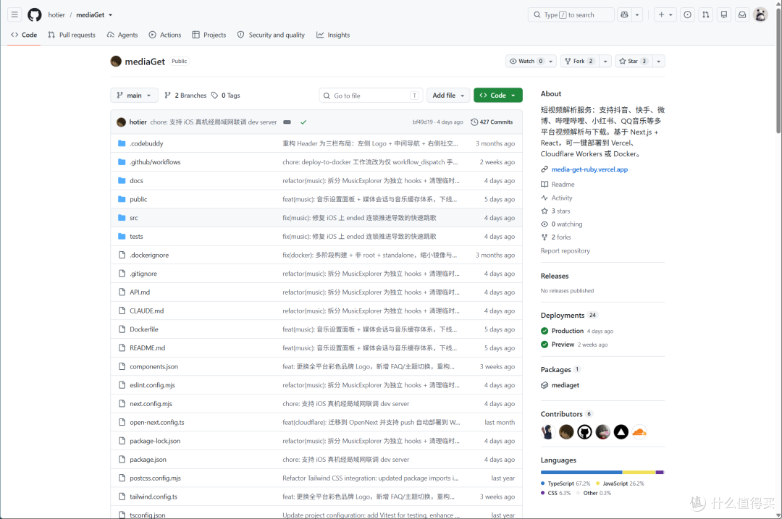Open the .github/workflows folder
Viewport: 782px width, 519px height.
(x=155, y=162)
